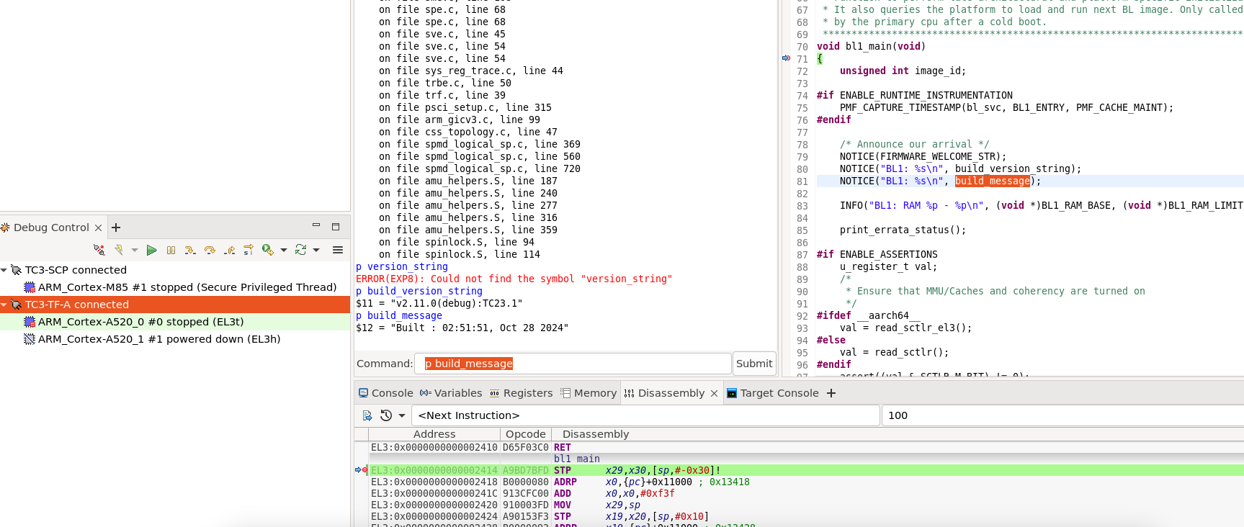The width and height of the screenshot is (1244, 527).
Task: Click the green refresh sync icon
Action: [300, 250]
